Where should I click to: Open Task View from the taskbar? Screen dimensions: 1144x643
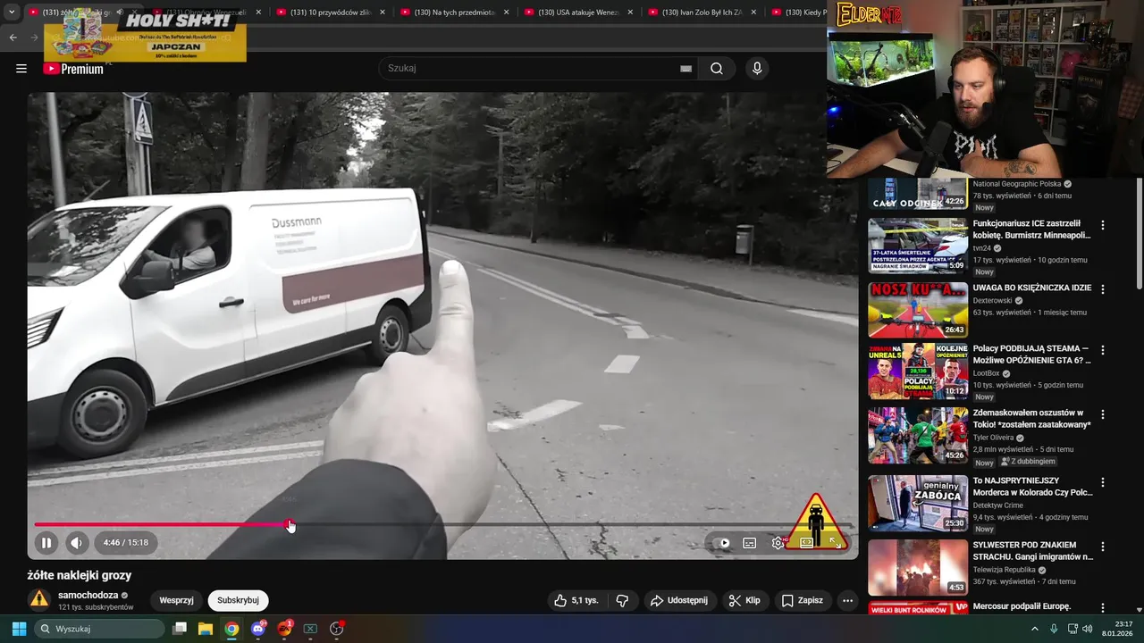pyautogui.click(x=180, y=629)
